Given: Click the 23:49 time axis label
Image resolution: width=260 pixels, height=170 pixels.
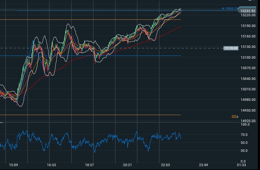Looking at the screenshot, I should point(203,165).
